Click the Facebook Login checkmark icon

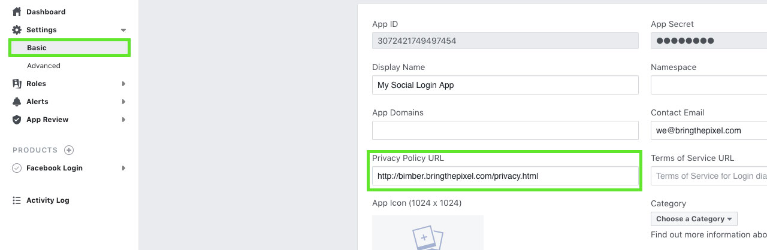pyautogui.click(x=17, y=168)
